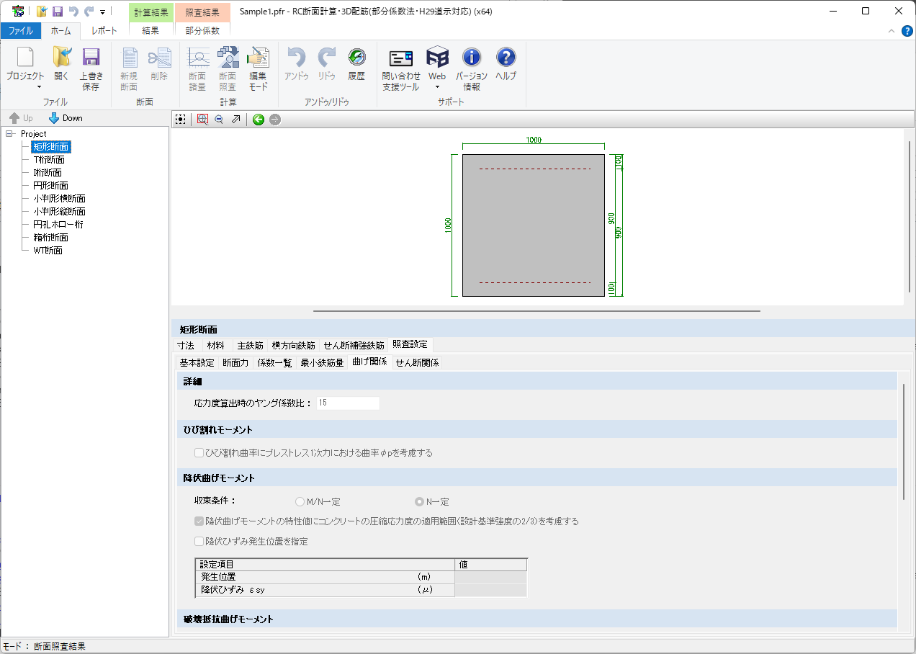Click the zoom in magnifier icon
The height and width of the screenshot is (654, 916).
(x=202, y=120)
